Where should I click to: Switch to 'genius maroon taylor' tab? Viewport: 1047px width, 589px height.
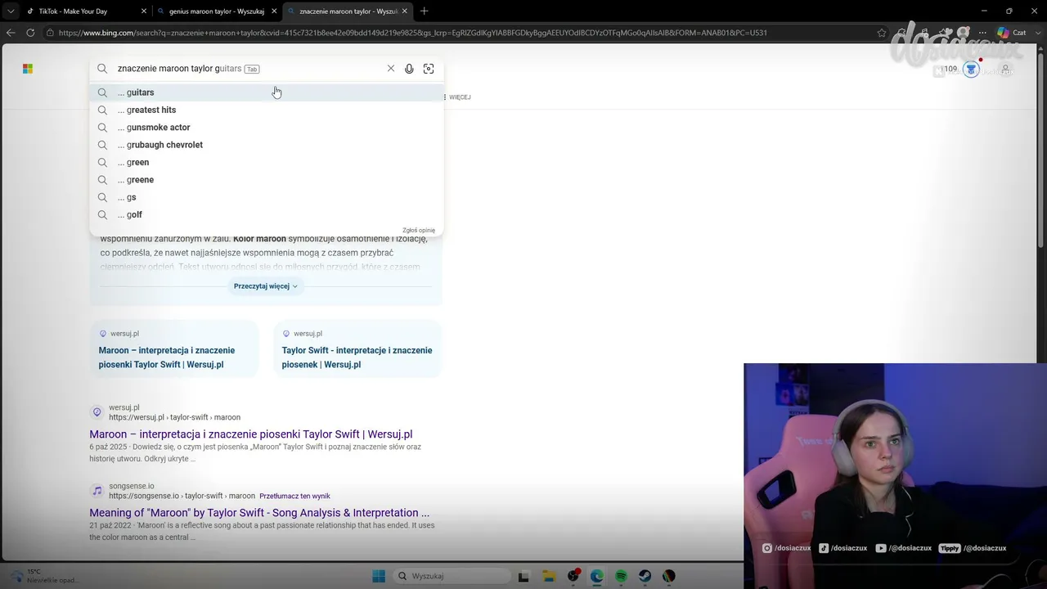tap(215, 11)
